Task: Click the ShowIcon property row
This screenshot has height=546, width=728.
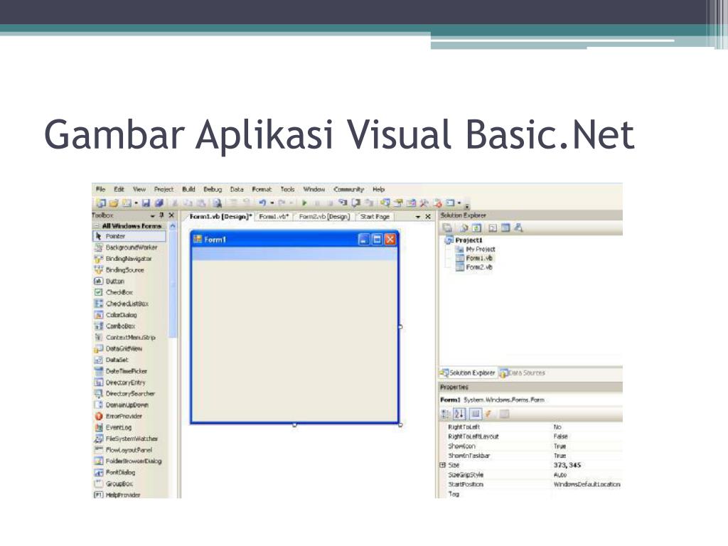Action: pos(530,446)
